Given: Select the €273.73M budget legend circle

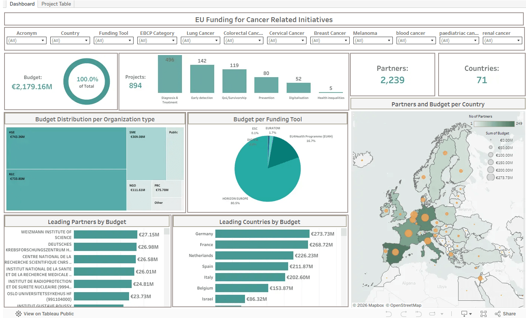Looking at the screenshot, I should [491, 177].
